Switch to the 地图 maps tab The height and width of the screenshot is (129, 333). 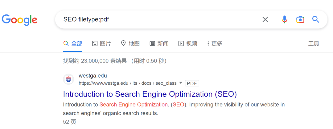click(x=130, y=44)
